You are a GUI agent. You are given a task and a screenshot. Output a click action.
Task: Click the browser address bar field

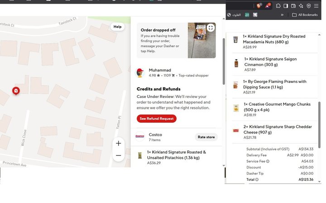(239, 6)
